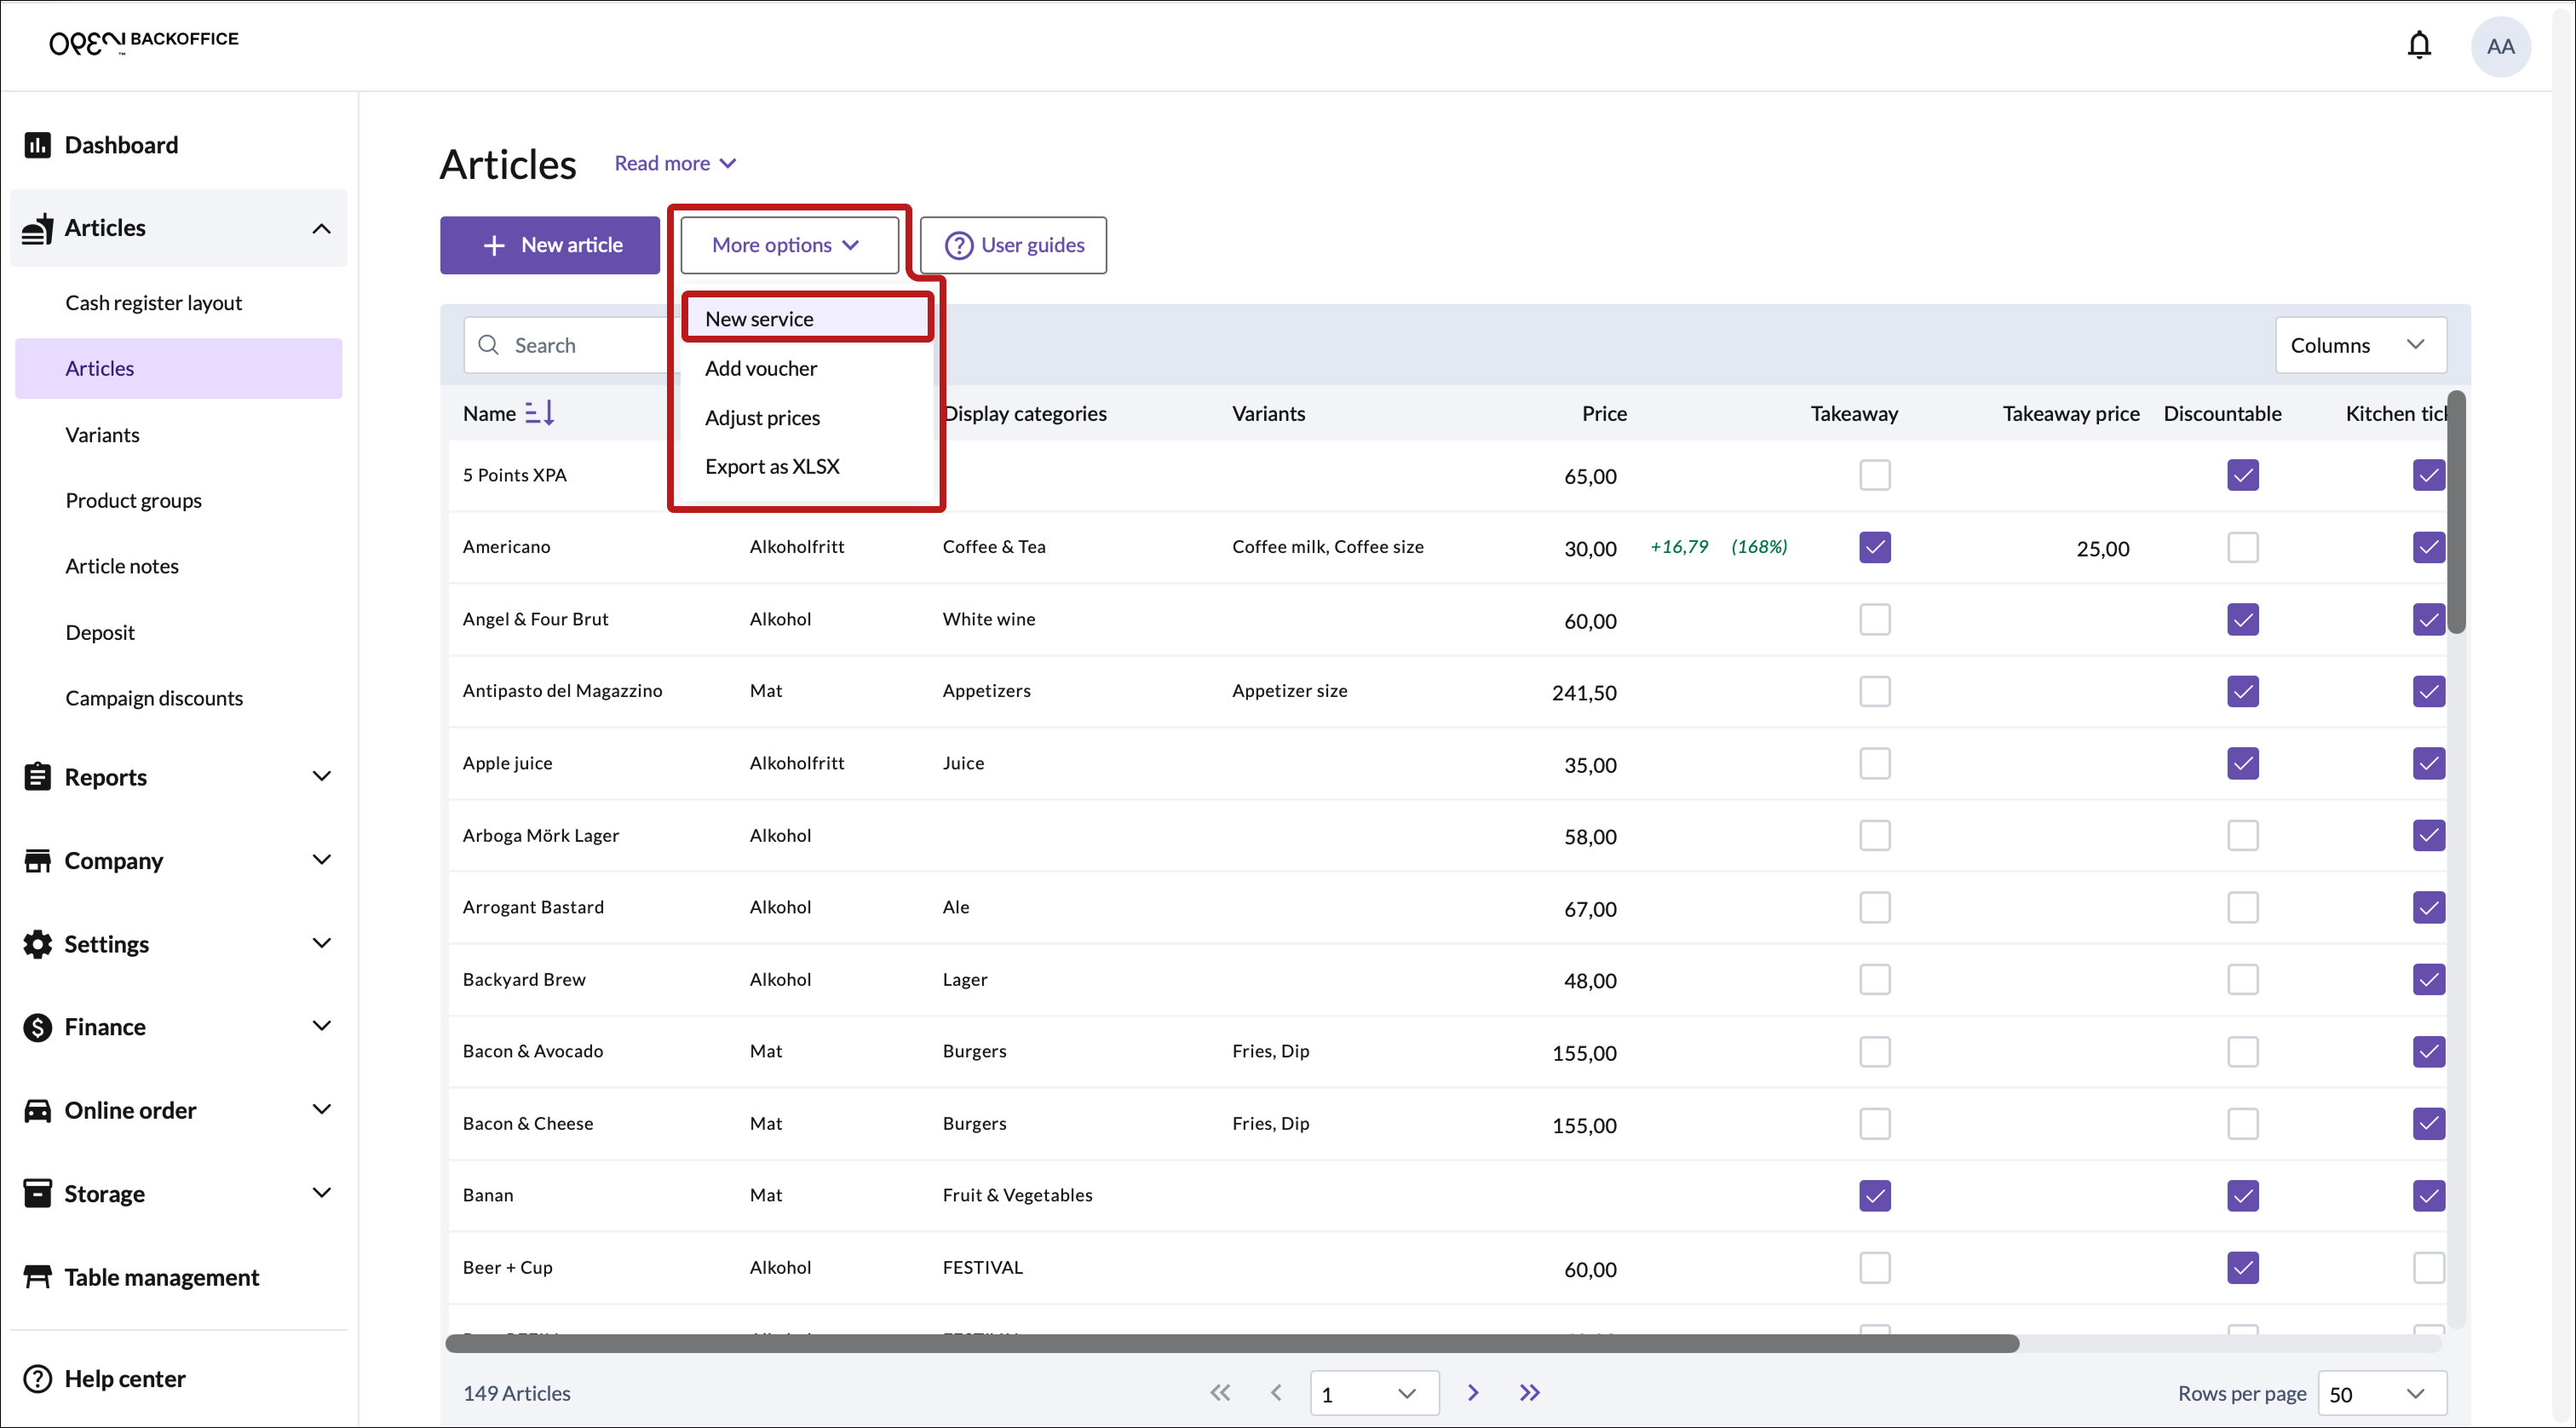Click the Name column sort icon

[539, 413]
